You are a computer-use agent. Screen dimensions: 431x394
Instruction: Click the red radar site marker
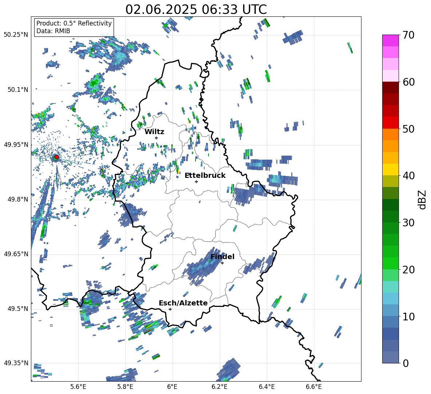56,157
